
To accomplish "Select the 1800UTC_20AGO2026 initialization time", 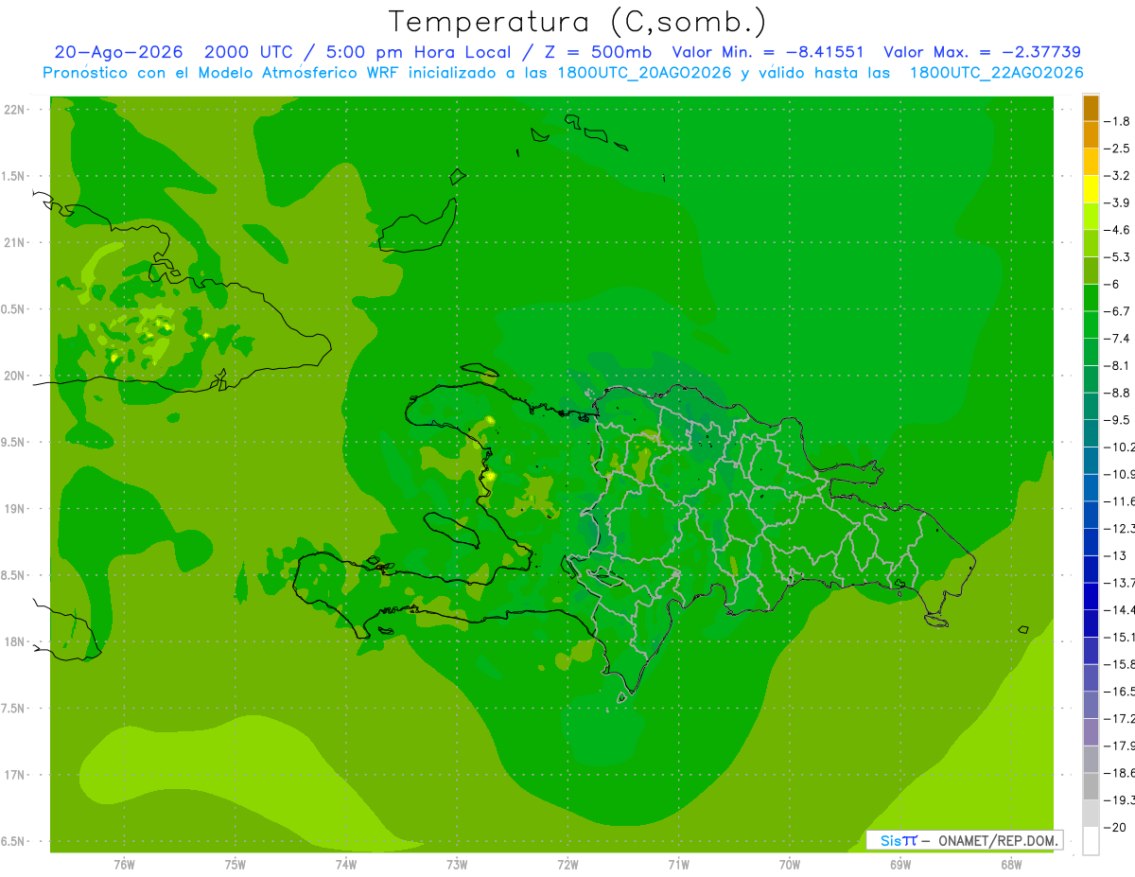I will (x=645, y=73).
